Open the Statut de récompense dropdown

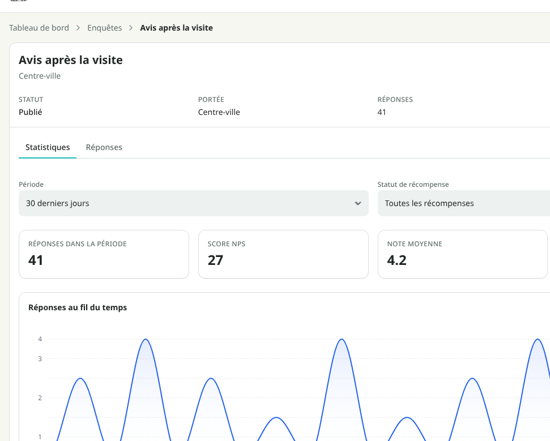click(x=464, y=203)
